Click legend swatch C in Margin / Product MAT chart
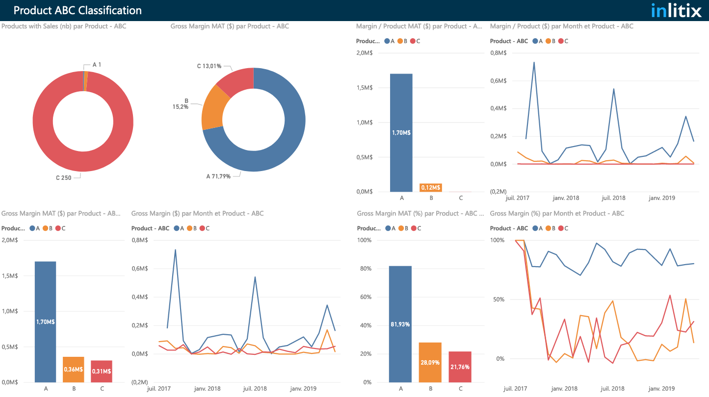Screen dimensions: 709x397 [413, 41]
